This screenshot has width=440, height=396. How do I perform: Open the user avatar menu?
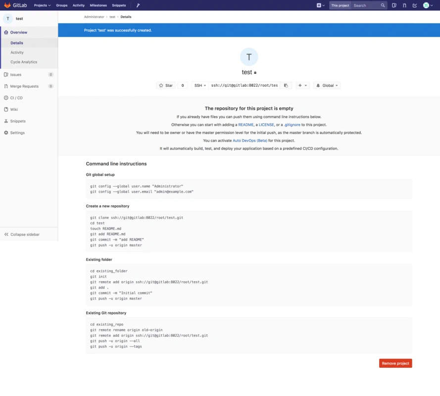click(428, 5)
